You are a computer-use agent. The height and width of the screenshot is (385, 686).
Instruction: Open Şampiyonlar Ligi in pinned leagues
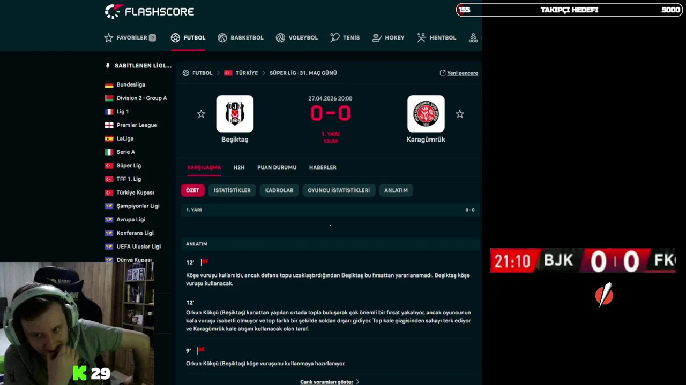[138, 206]
